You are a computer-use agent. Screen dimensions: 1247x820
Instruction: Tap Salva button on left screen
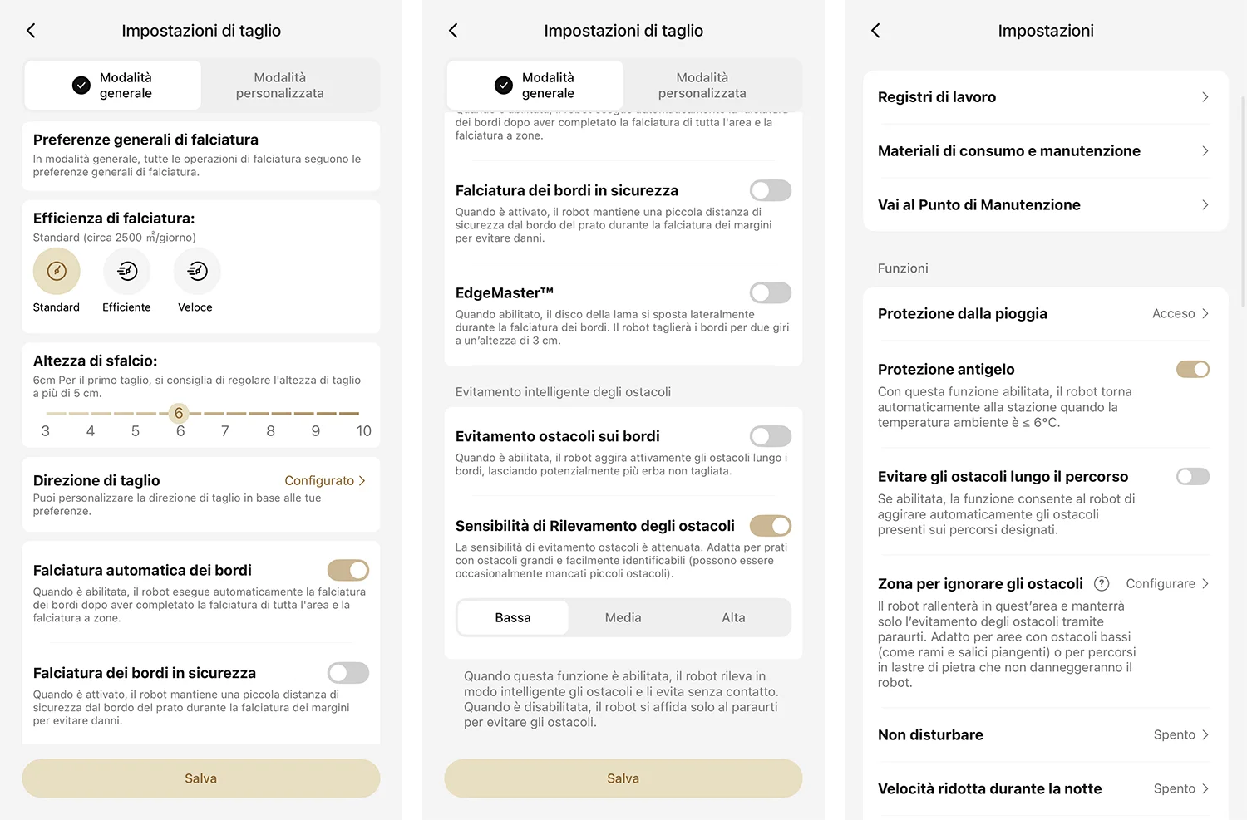201,778
